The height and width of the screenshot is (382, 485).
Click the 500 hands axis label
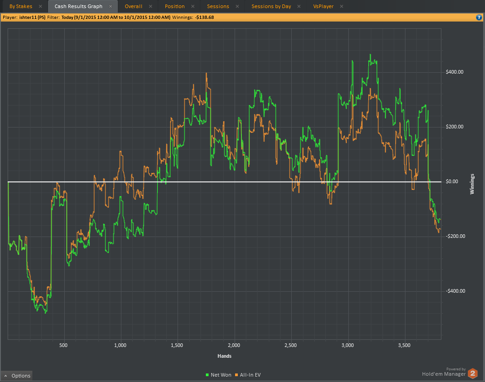click(63, 345)
